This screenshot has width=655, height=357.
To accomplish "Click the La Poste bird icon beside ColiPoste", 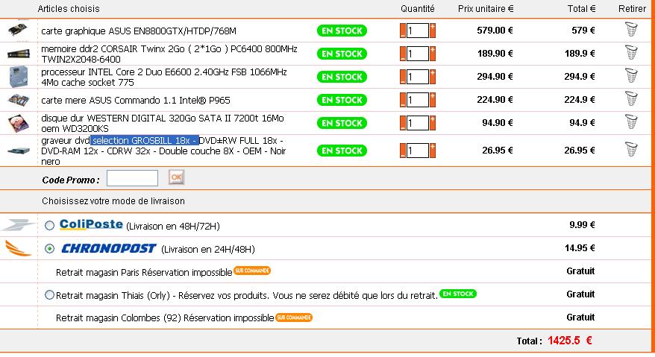I will pyautogui.click(x=18, y=224).
